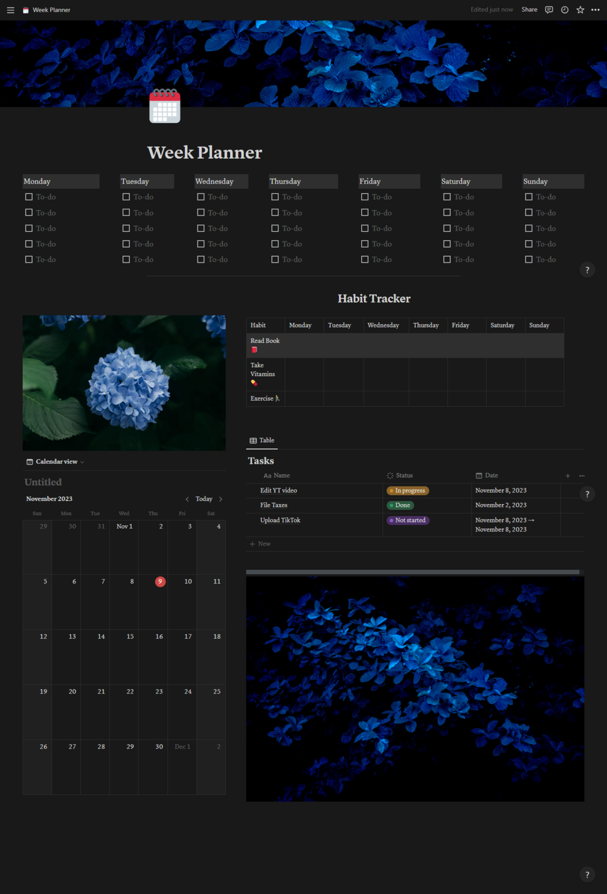Click the Habit Tracker heading
The image size is (607, 894).
(374, 299)
